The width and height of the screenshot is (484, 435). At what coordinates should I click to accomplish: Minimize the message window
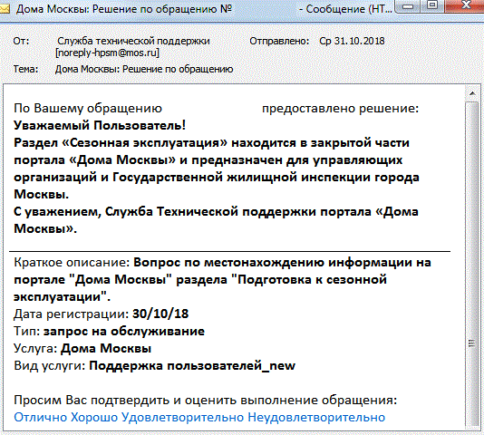(409, 6)
